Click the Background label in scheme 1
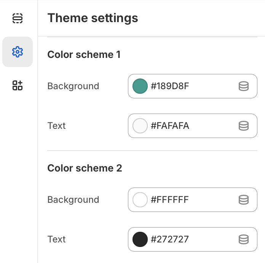265x263 pixels. tap(73, 86)
